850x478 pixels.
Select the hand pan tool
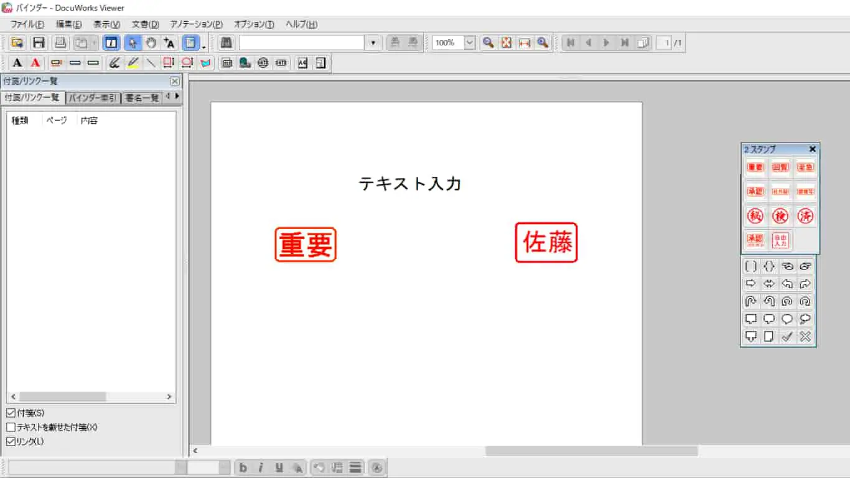click(x=151, y=43)
